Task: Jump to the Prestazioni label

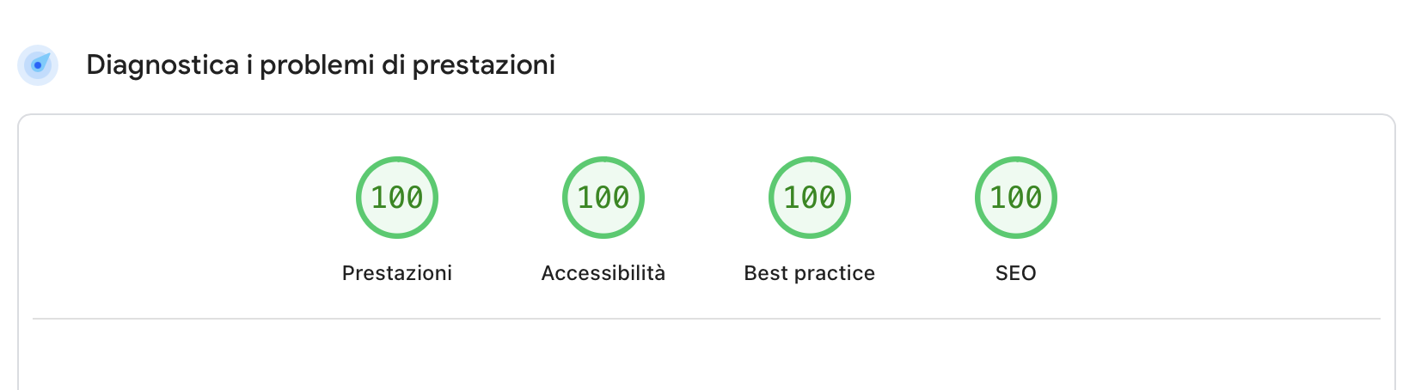Action: click(397, 273)
